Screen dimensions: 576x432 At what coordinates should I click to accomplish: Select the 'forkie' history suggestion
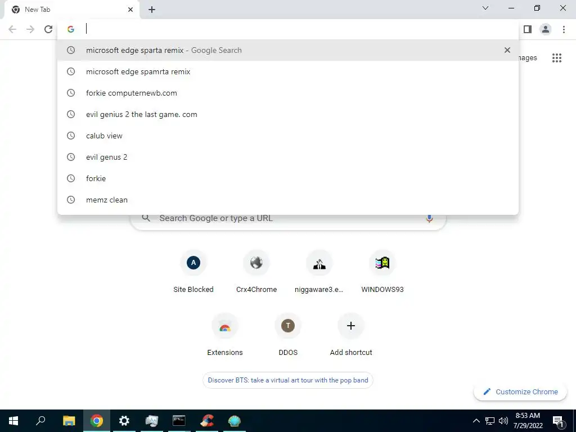pos(288,178)
